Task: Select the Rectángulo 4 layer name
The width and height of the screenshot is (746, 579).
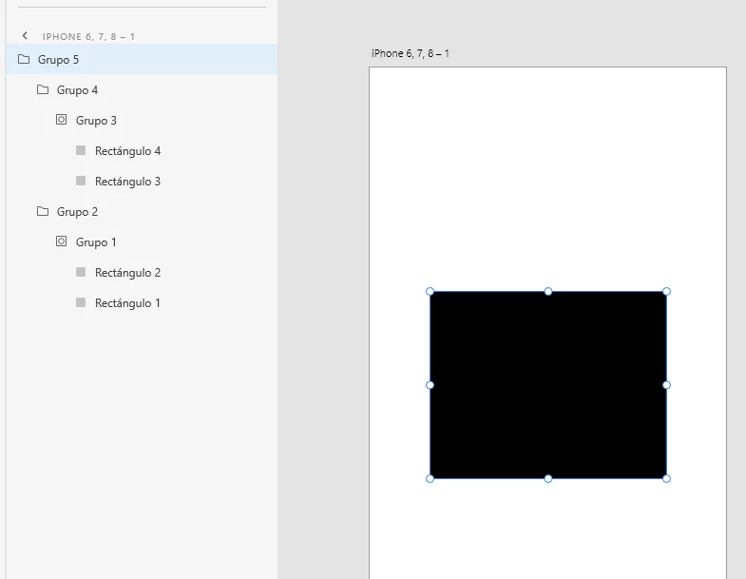Action: [x=127, y=151]
